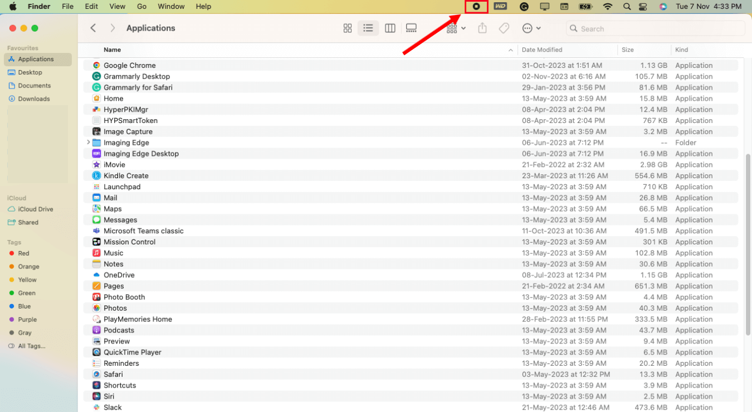Switch to column view

pos(390,28)
